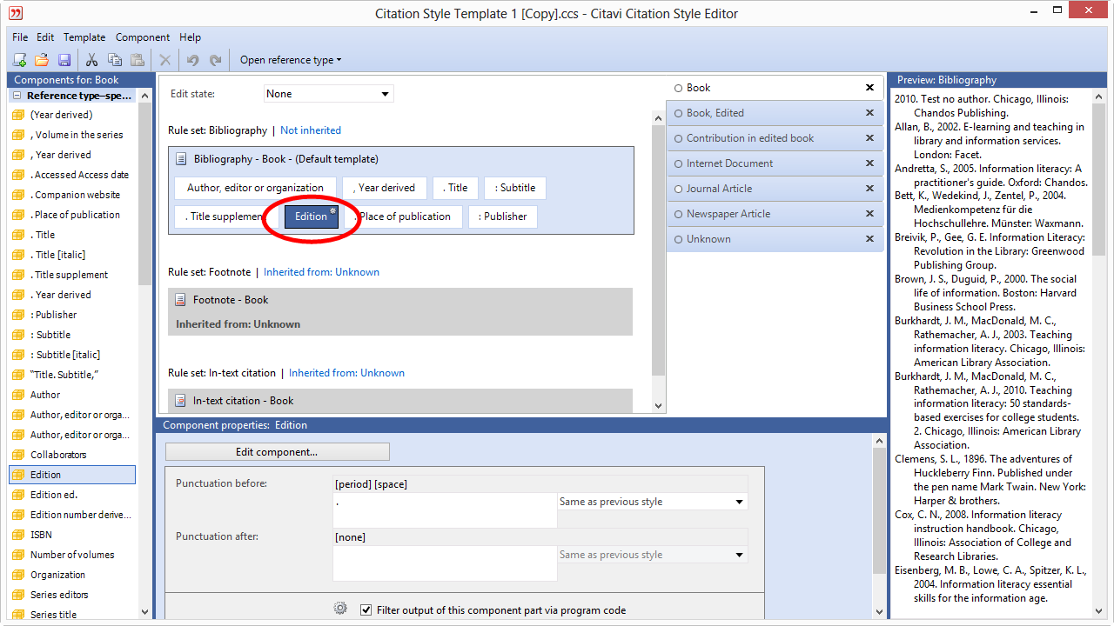Select Edition ed. in components list
Image resolution: width=1114 pixels, height=626 pixels.
(72, 495)
